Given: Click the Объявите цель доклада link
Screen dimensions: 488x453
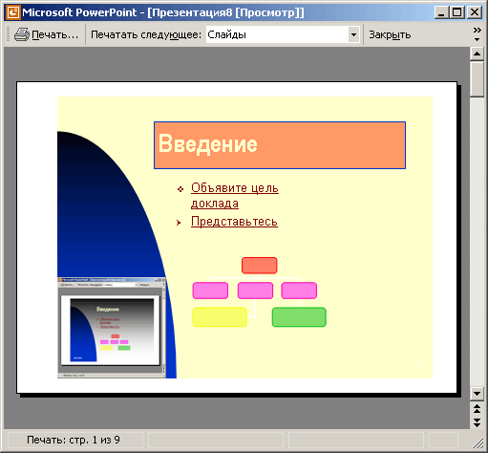Looking at the screenshot, I should click(x=235, y=196).
